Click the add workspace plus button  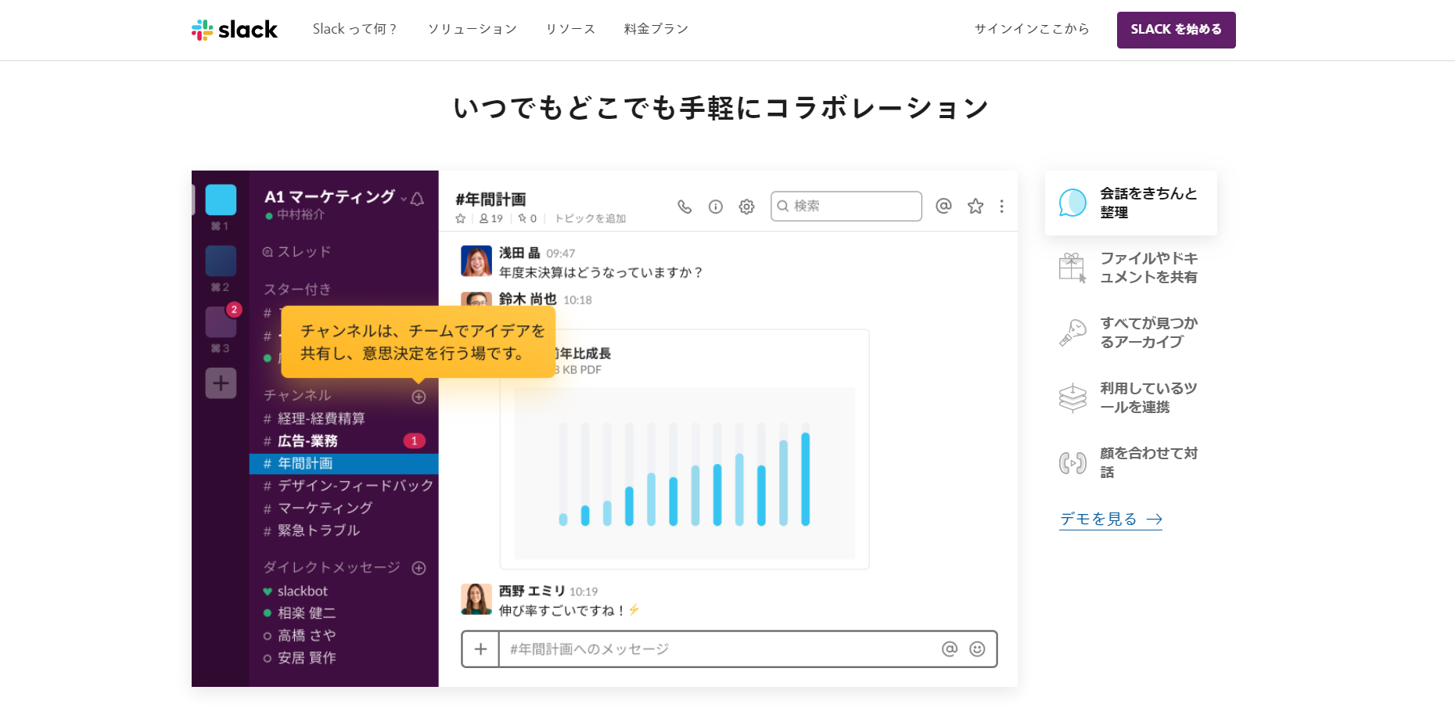(x=221, y=383)
